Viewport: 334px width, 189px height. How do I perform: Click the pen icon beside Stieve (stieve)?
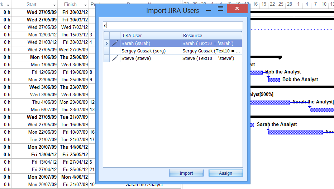tap(115, 58)
